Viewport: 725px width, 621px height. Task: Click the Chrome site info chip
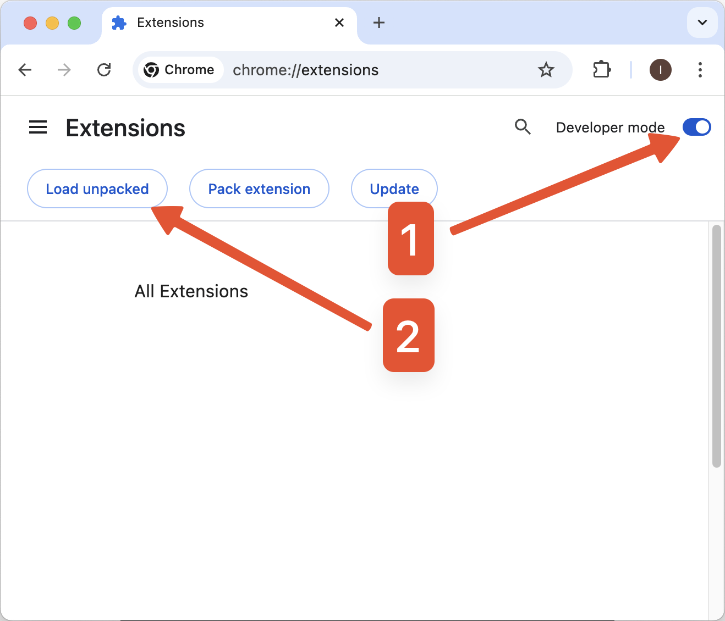coord(179,70)
